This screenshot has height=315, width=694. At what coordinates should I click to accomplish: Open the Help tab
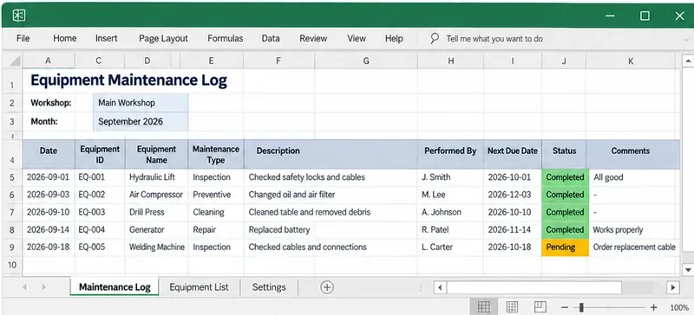click(x=394, y=38)
